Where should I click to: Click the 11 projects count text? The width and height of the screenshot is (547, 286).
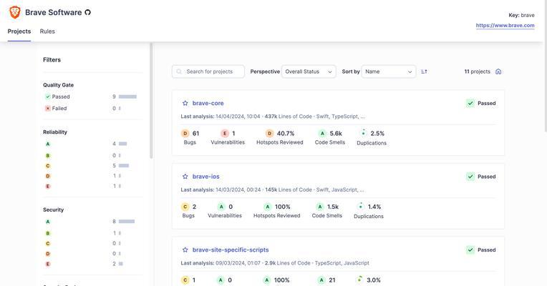pos(478,71)
